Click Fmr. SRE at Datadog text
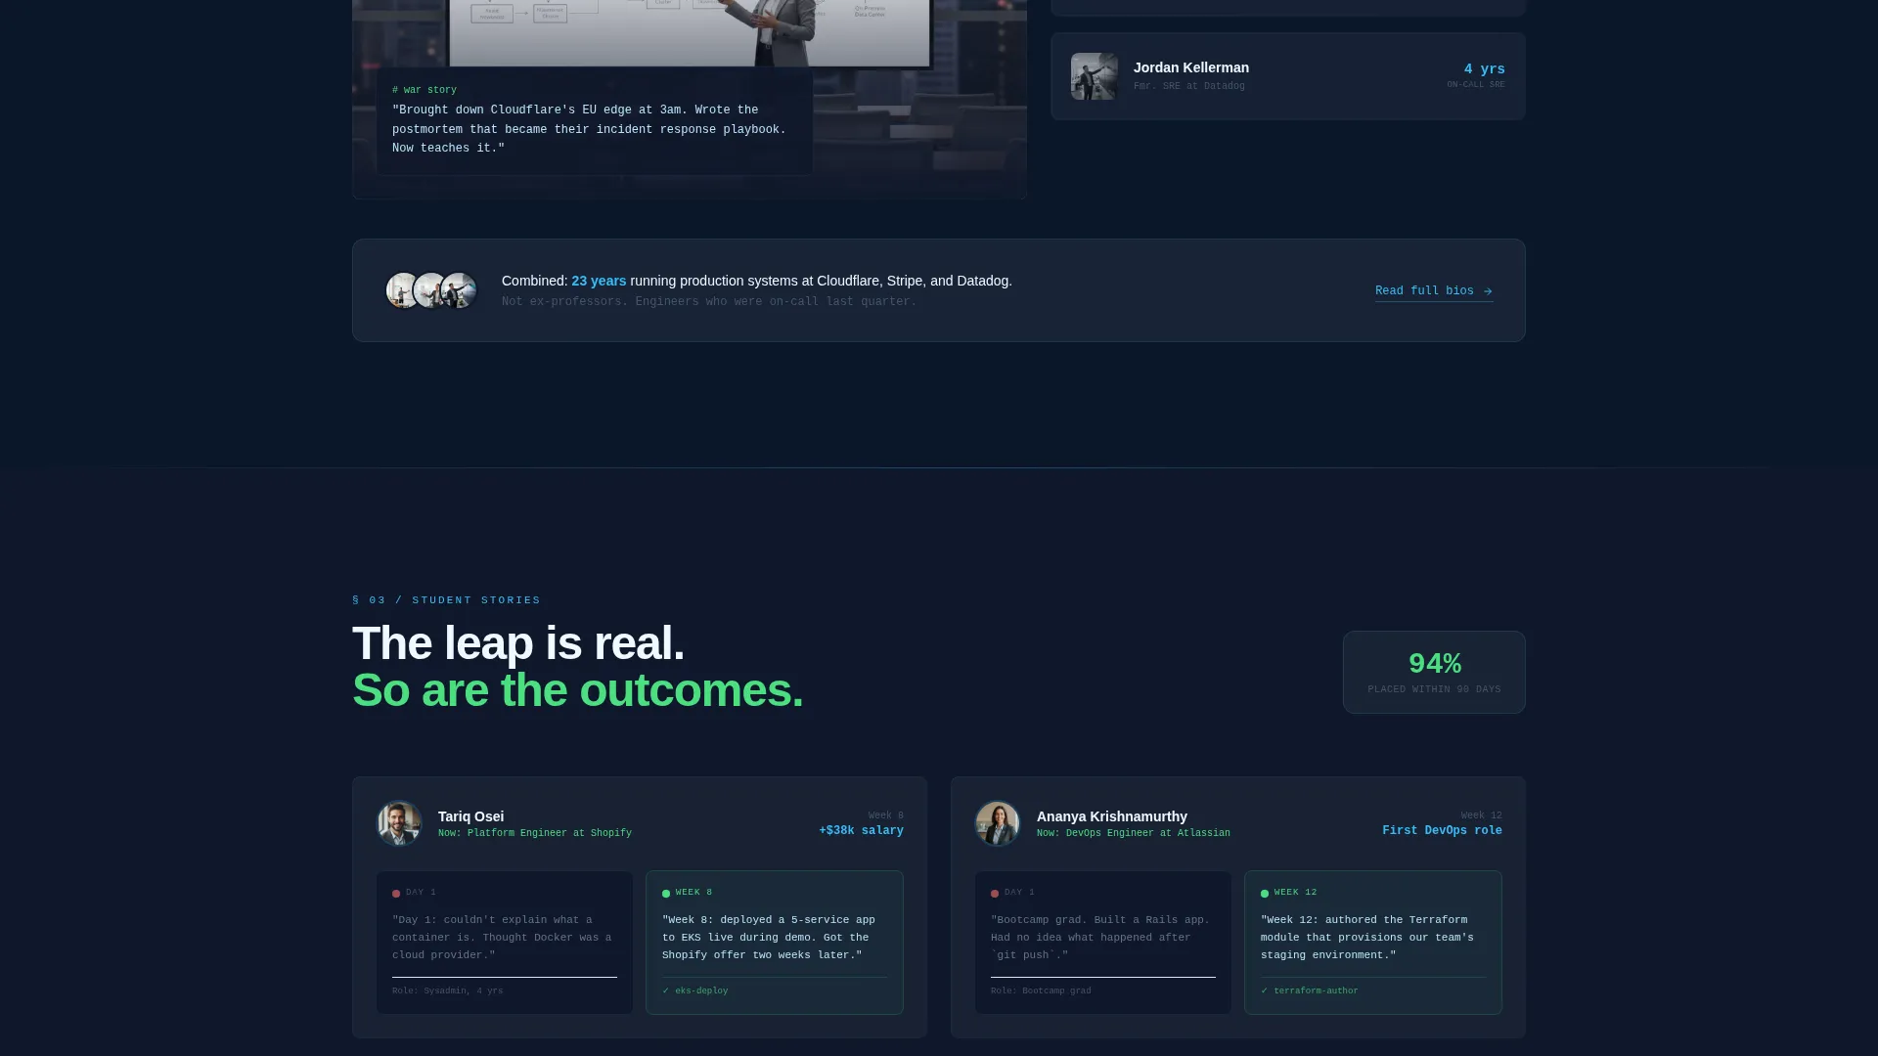Screen dimensions: 1878x1056 click(x=1189, y=86)
